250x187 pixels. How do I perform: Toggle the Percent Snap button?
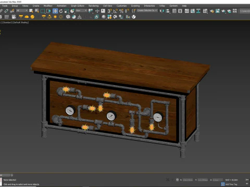121,11
